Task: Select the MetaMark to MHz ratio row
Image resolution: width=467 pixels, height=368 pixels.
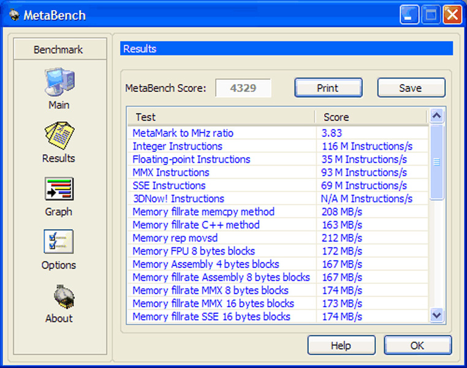Action: [x=278, y=133]
